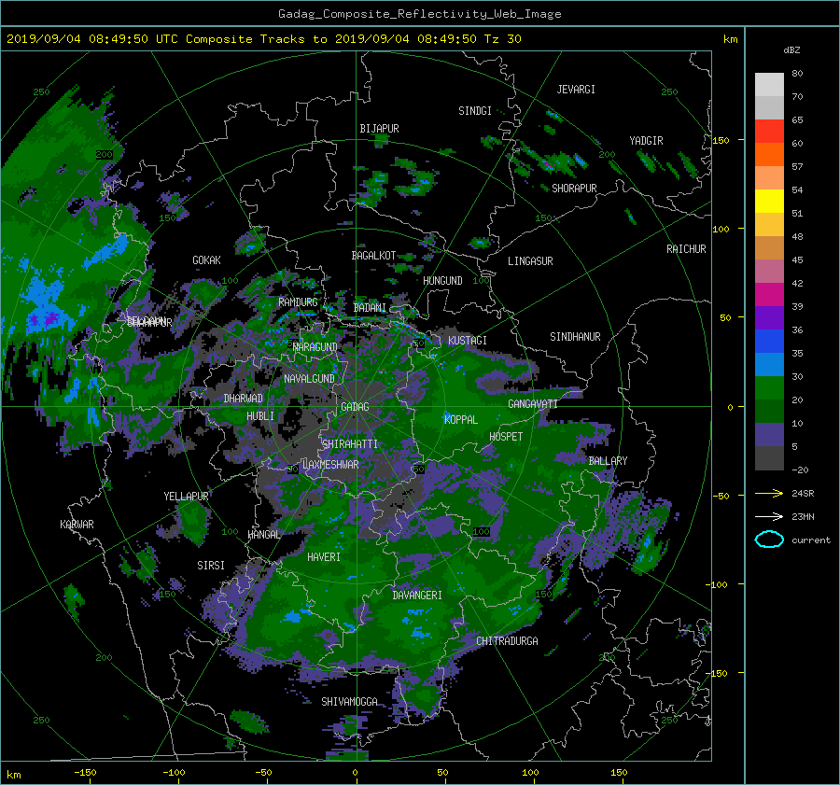Click the JEVARGI city label

[x=576, y=90]
